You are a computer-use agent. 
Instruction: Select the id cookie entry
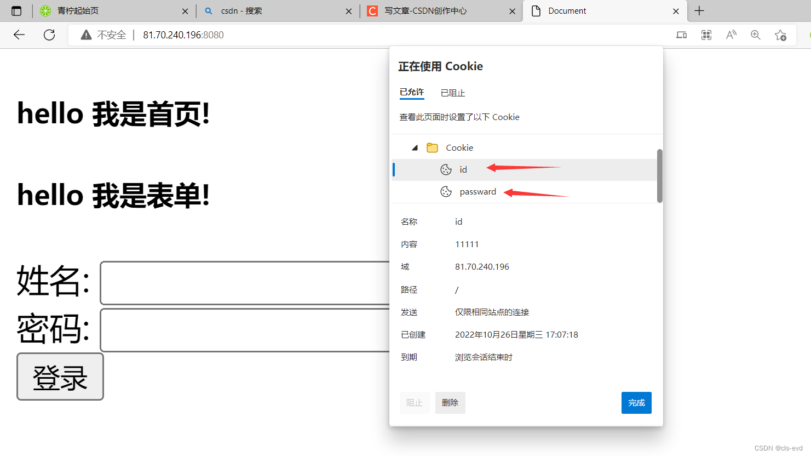[x=524, y=169]
